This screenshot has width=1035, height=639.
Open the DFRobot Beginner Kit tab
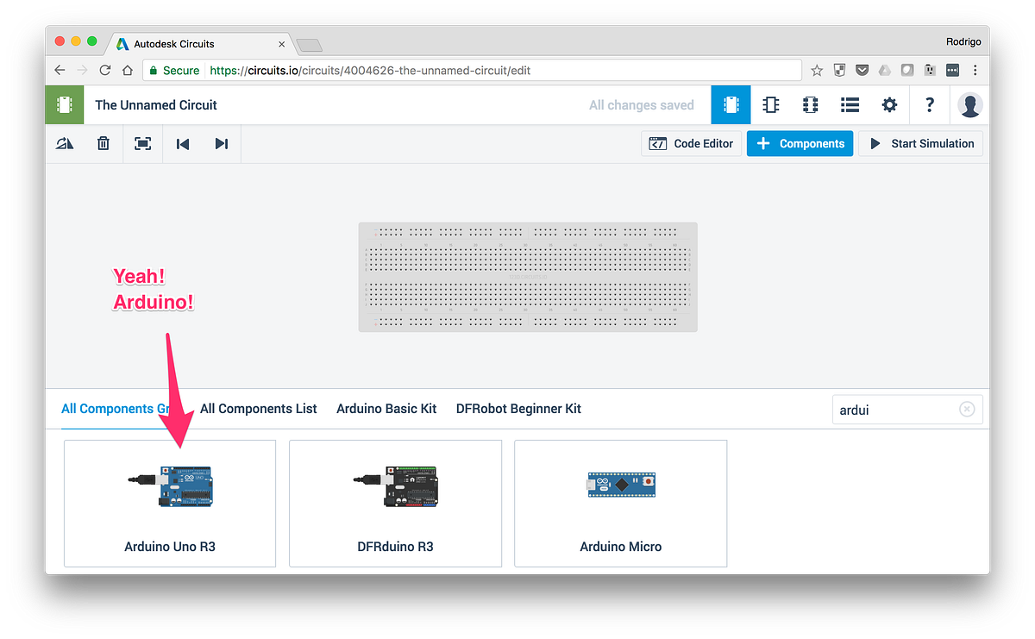[x=518, y=408]
